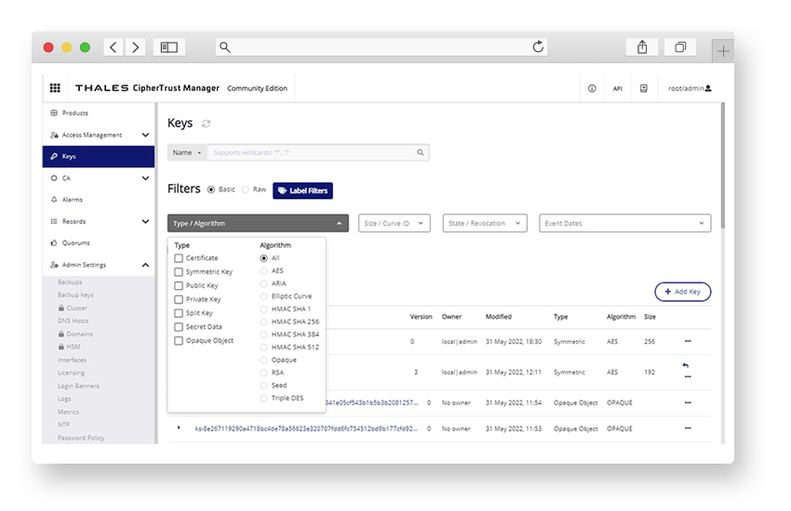Open DNS Hosts setting
The image size is (791, 511).
tap(73, 321)
